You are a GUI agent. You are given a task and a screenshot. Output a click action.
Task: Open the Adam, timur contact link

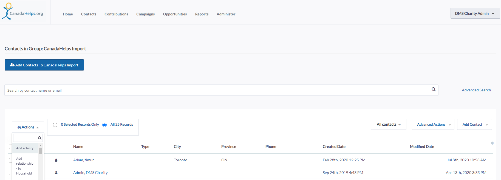pyautogui.click(x=83, y=160)
